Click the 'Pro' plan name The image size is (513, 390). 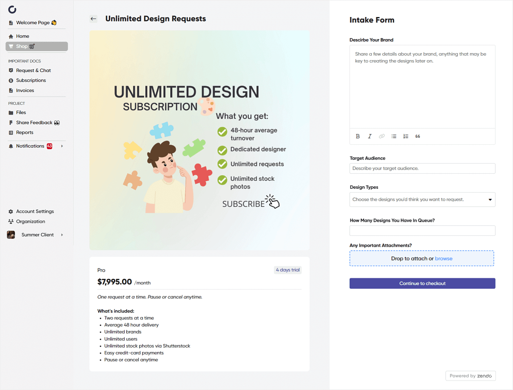click(x=101, y=270)
